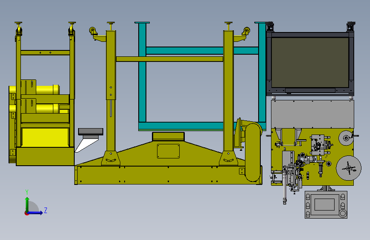
Task: Click the control pendant display screen
Action: [324, 205]
